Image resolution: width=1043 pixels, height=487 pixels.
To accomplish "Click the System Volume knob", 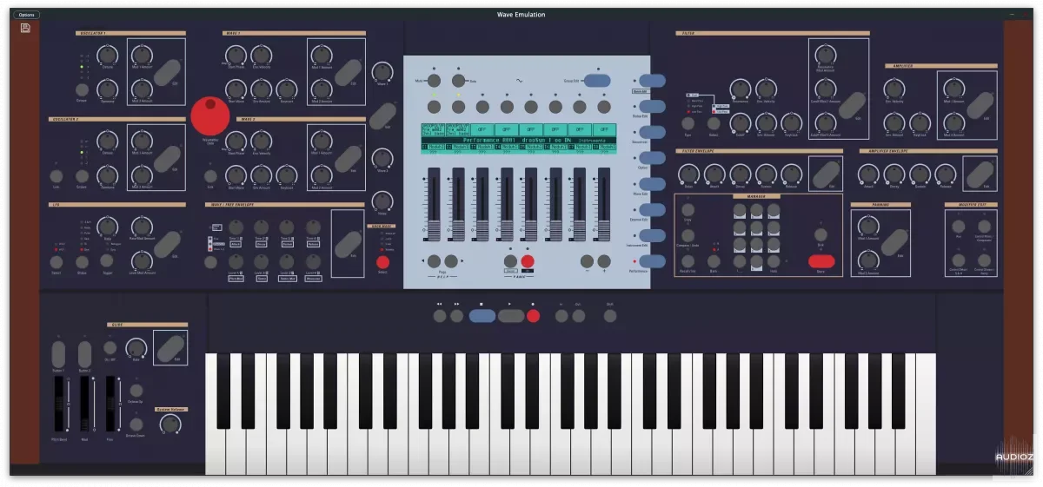I will pos(171,424).
